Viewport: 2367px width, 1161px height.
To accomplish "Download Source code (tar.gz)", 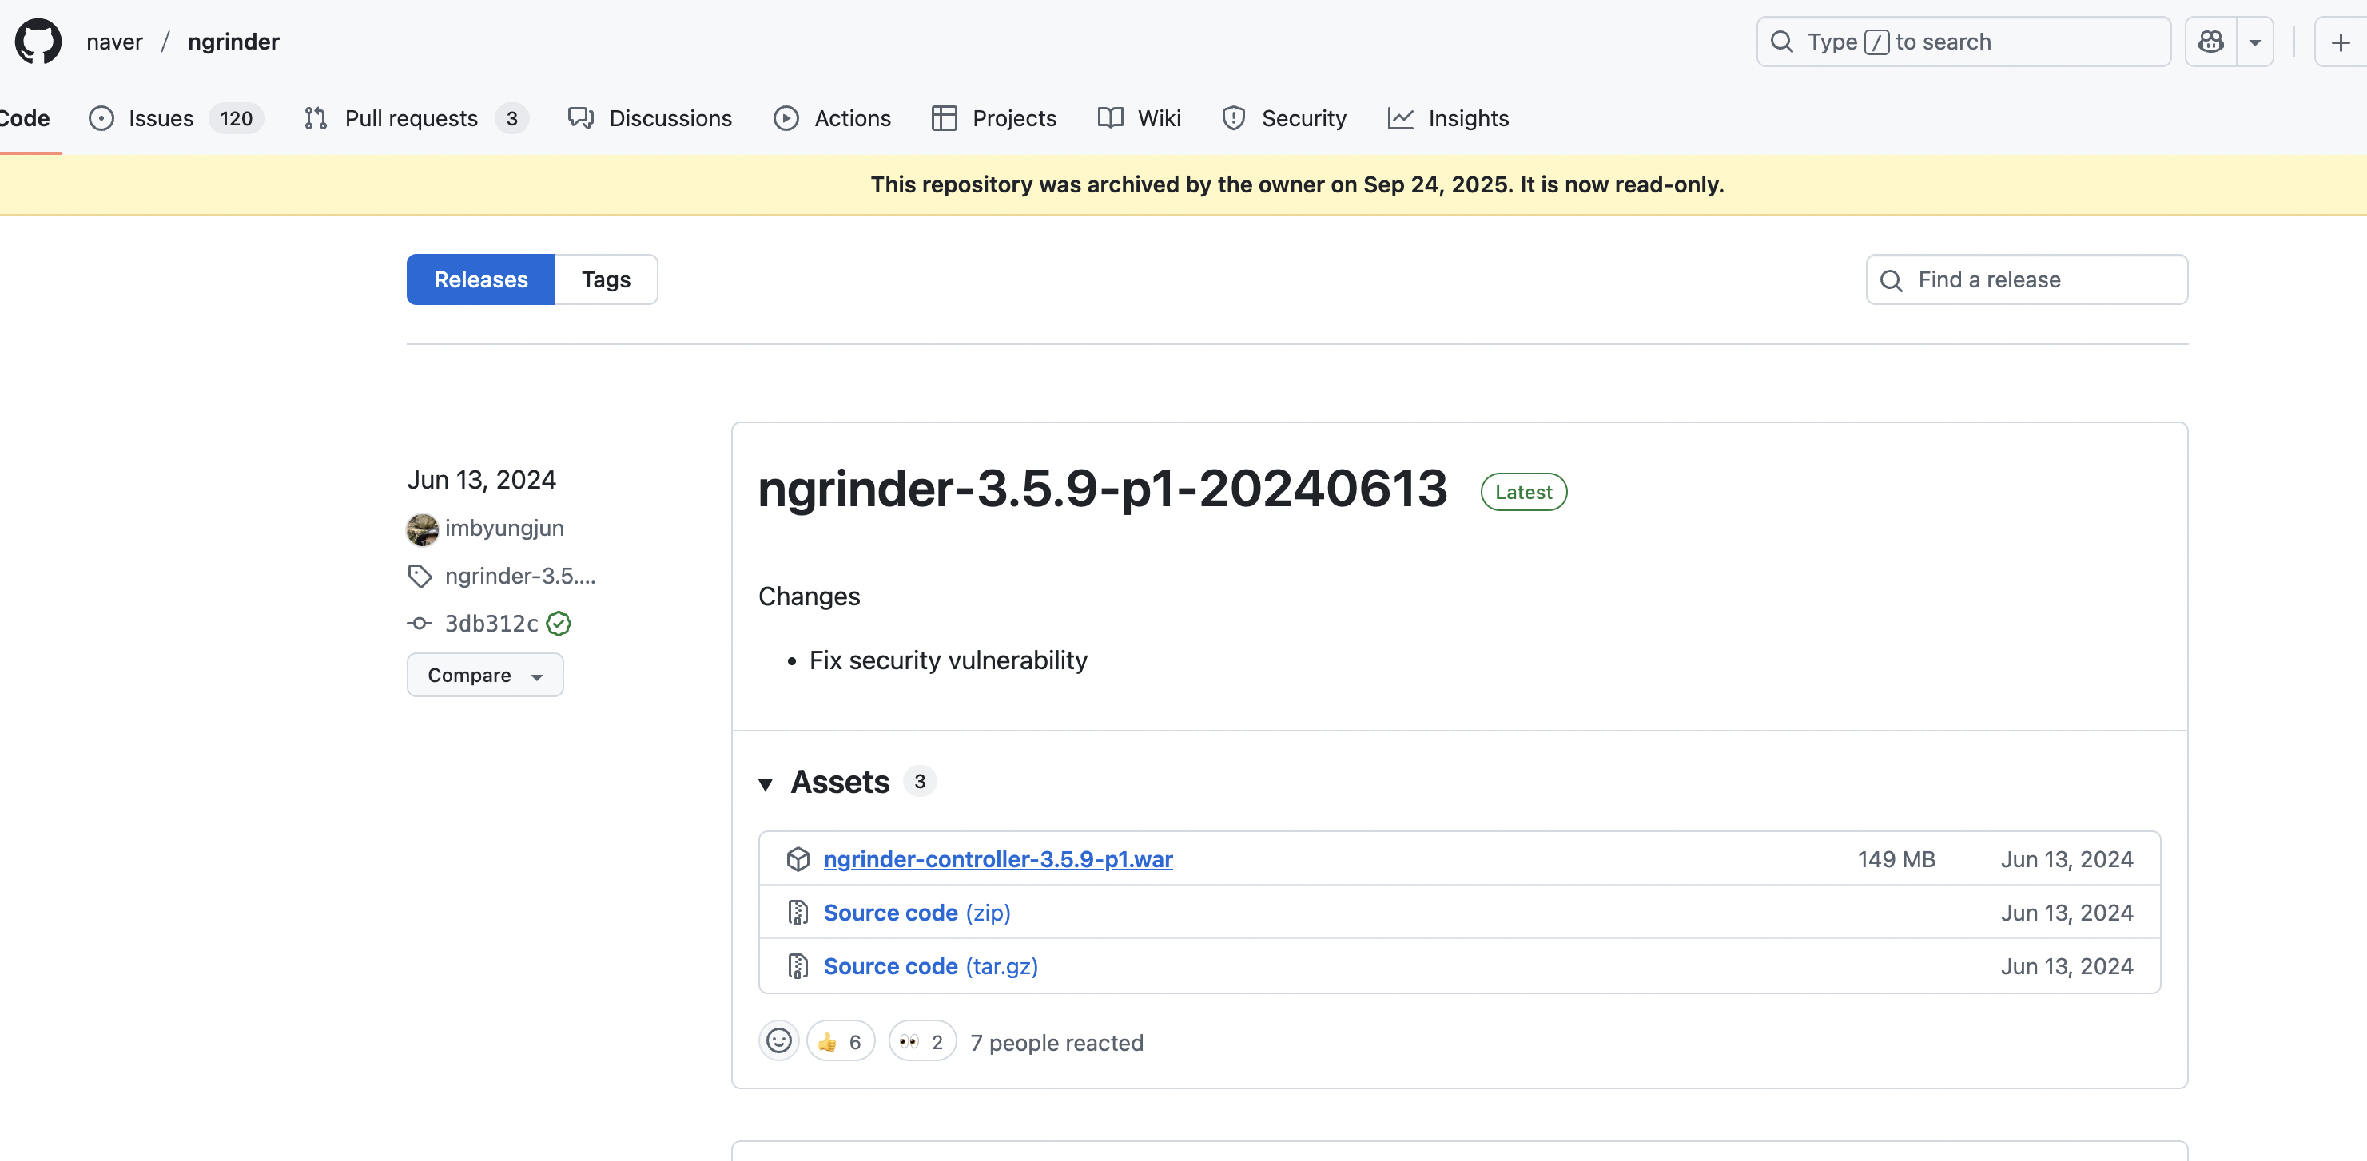I will click(x=930, y=966).
